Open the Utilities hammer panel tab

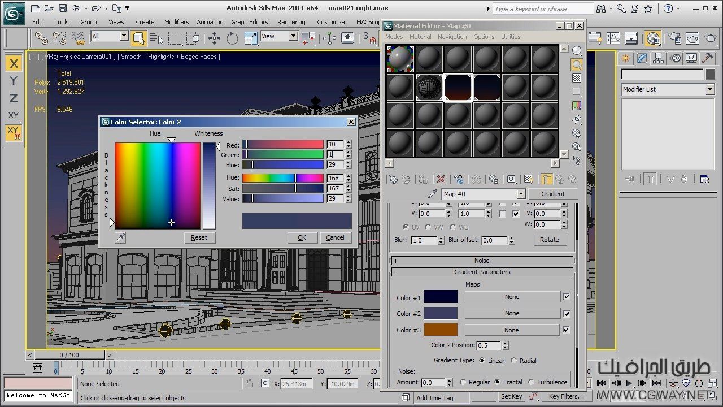(x=707, y=58)
